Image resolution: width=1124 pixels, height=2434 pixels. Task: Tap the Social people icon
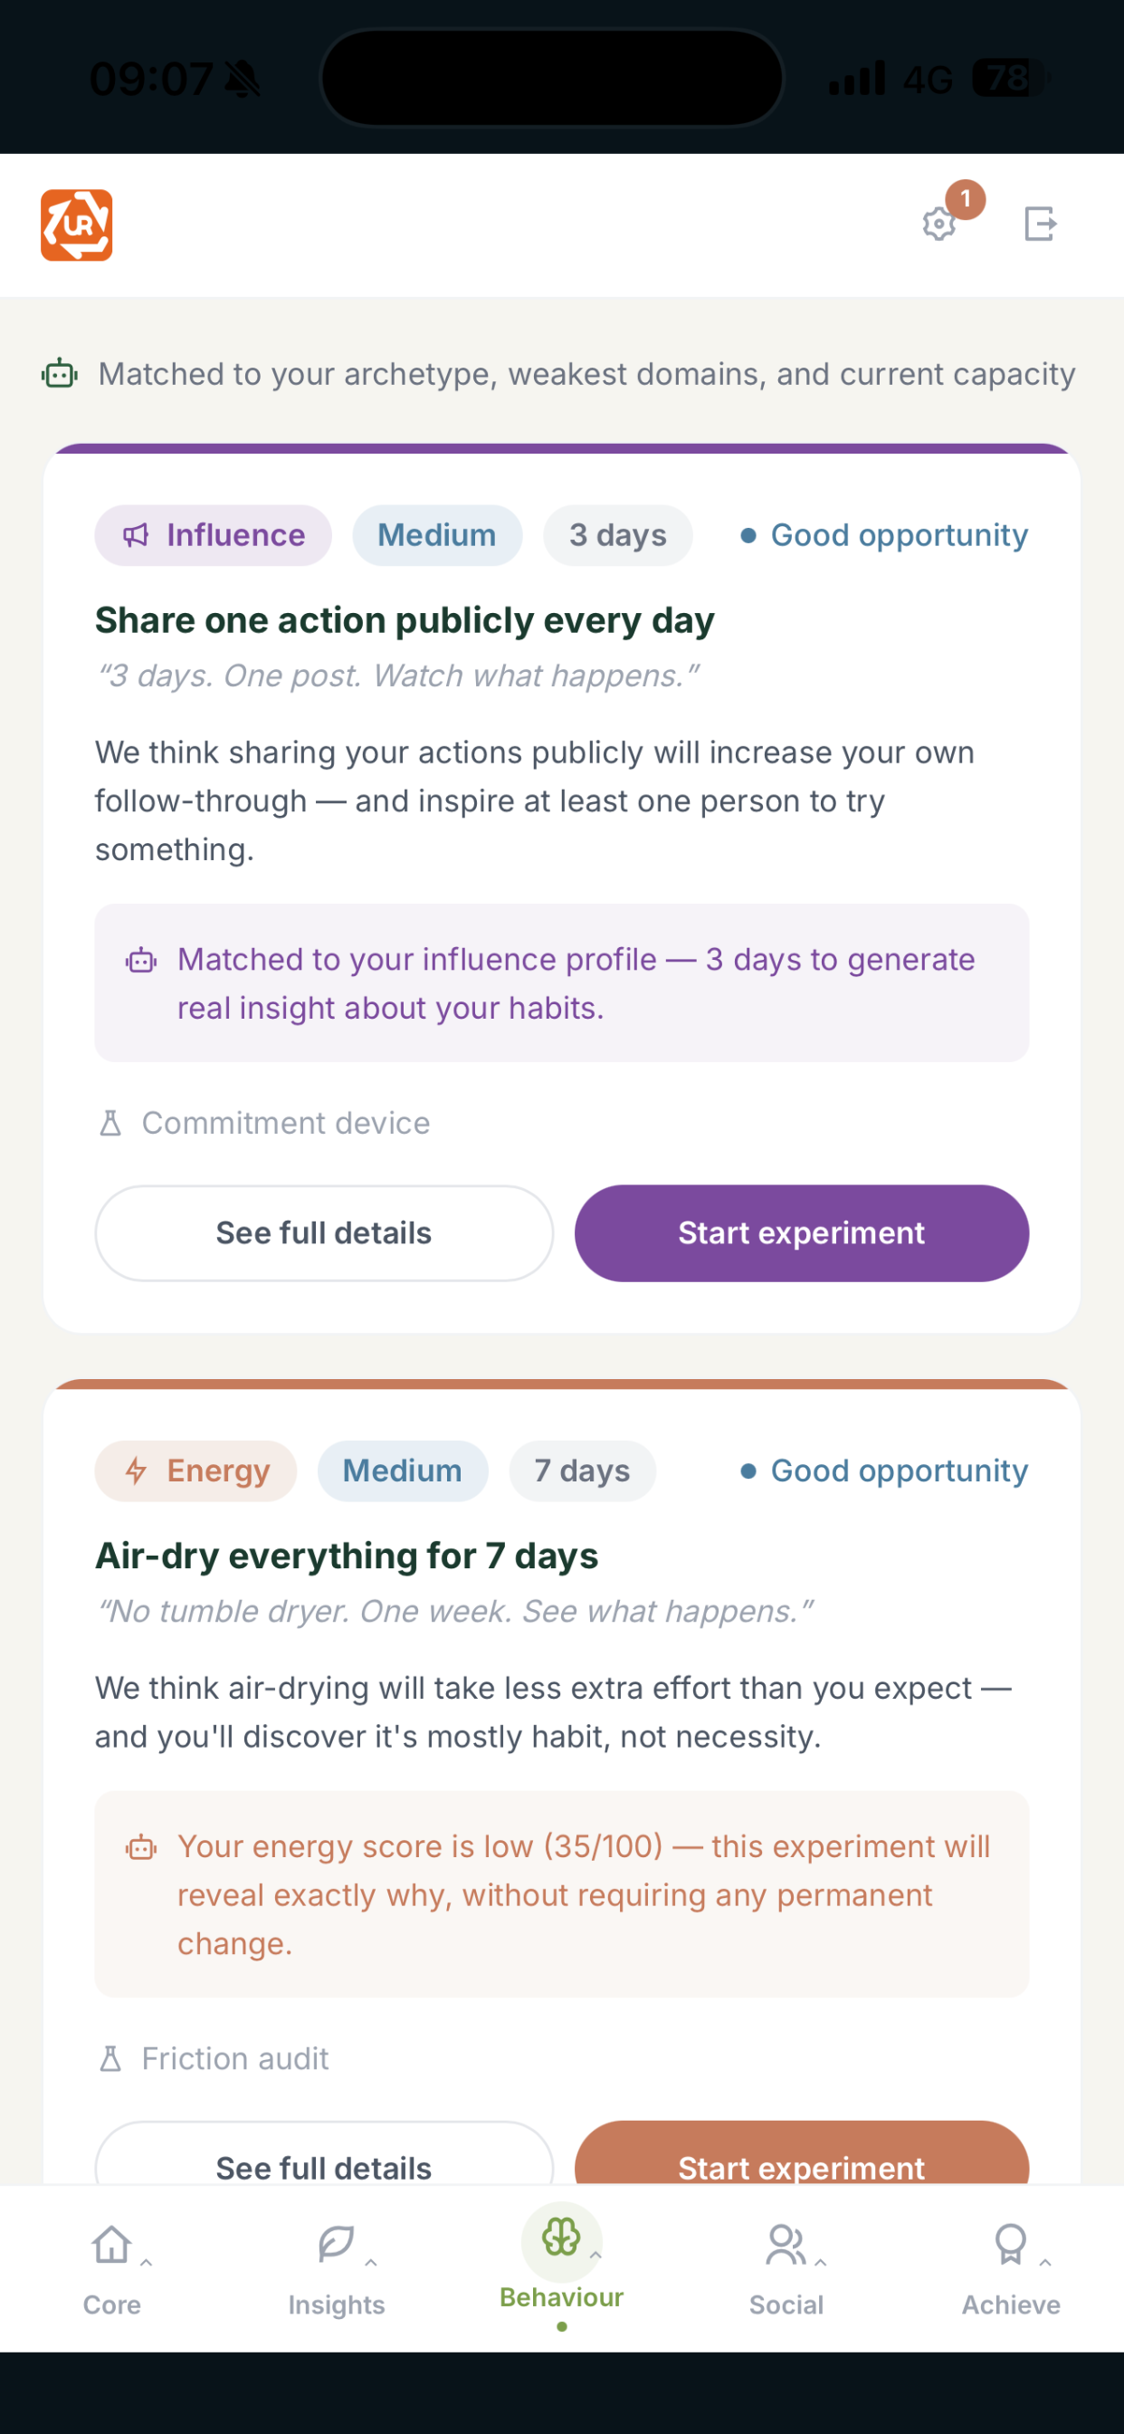point(786,2244)
